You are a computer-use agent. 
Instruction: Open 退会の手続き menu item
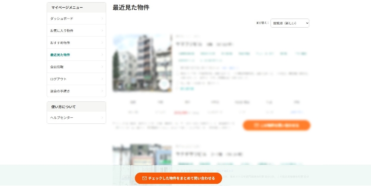76,91
